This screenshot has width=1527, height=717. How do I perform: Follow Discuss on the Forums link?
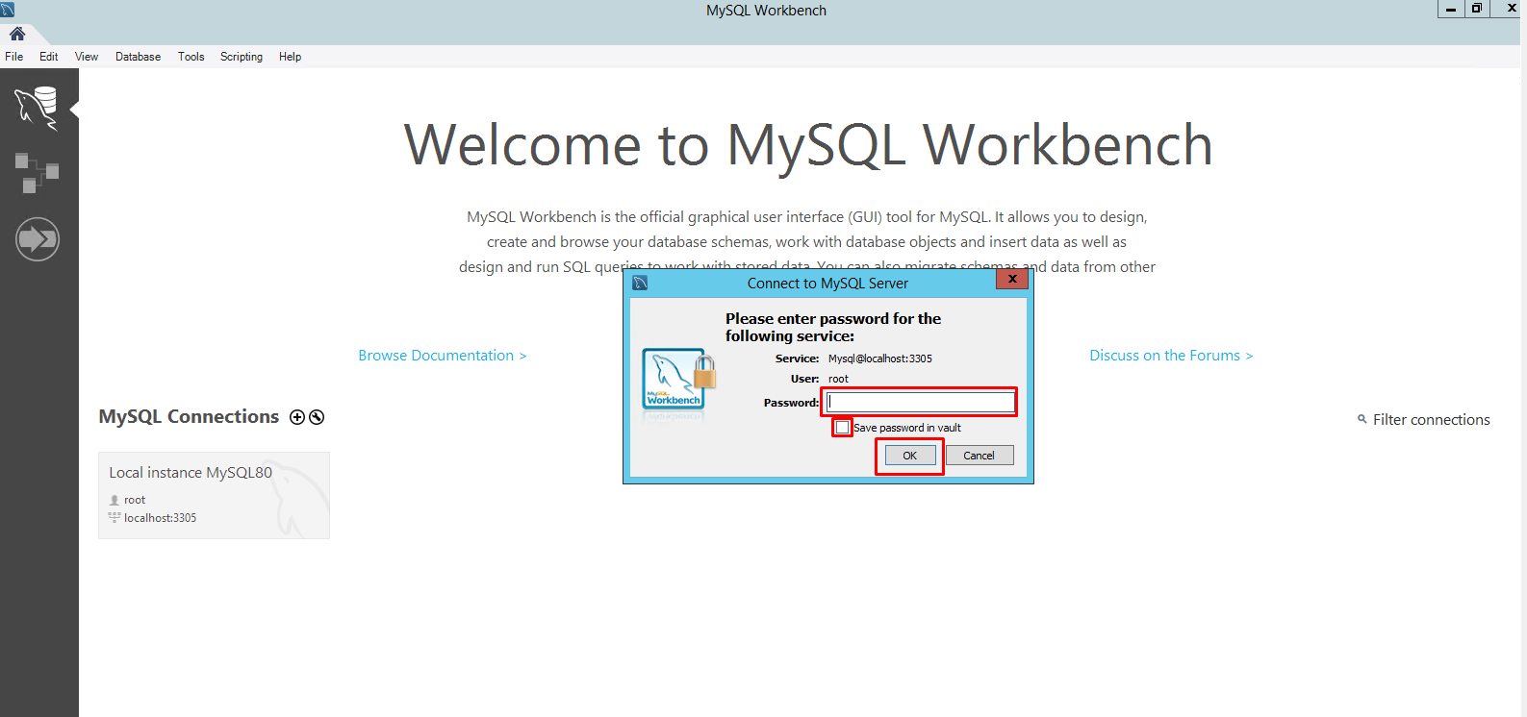pos(1171,356)
